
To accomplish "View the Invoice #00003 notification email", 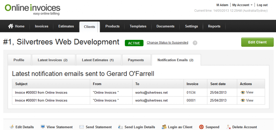I will (x=247, y=92).
